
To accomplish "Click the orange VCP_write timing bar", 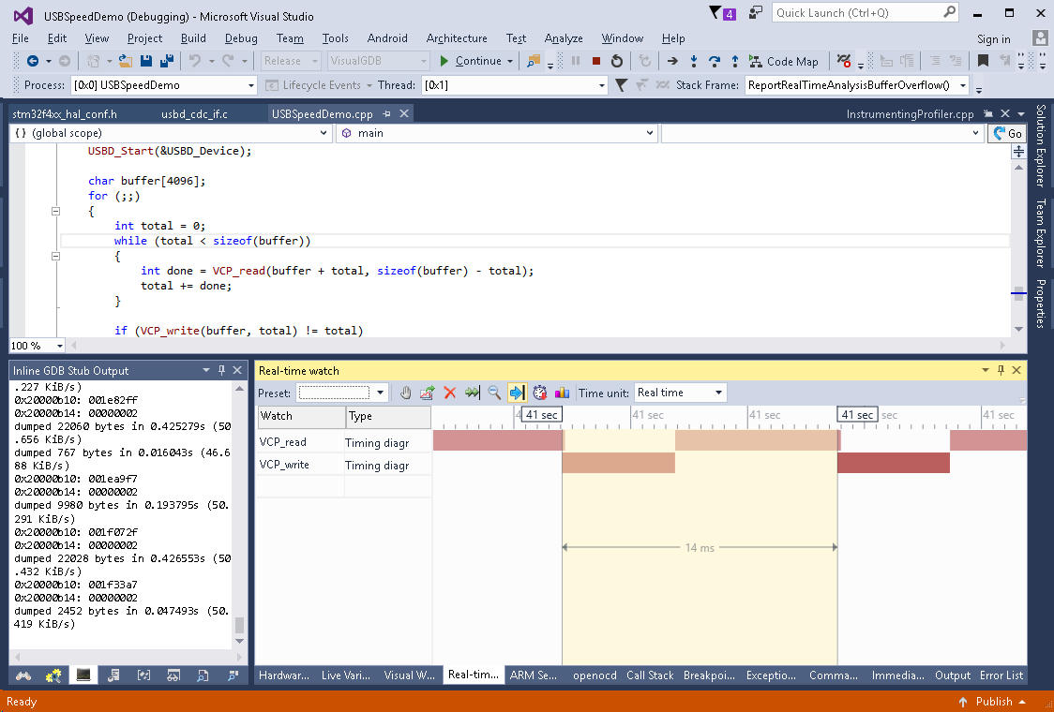I will [x=618, y=463].
